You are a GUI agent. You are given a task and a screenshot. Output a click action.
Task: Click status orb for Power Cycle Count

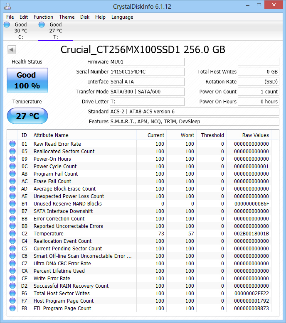click(x=12, y=166)
